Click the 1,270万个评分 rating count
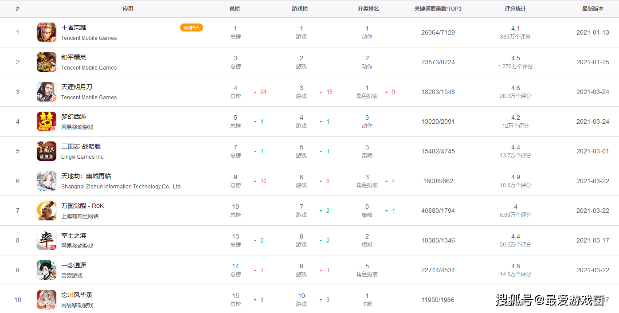619x313 pixels. click(x=515, y=67)
